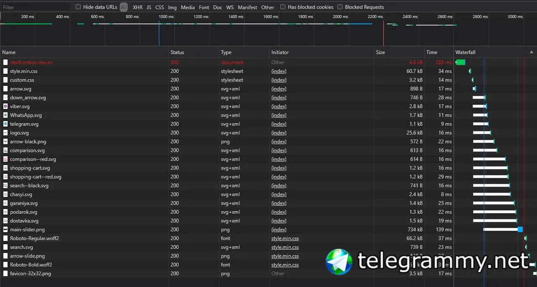This screenshot has width=537, height=287.
Task: Sort by the Initiator column header
Action: click(322, 52)
